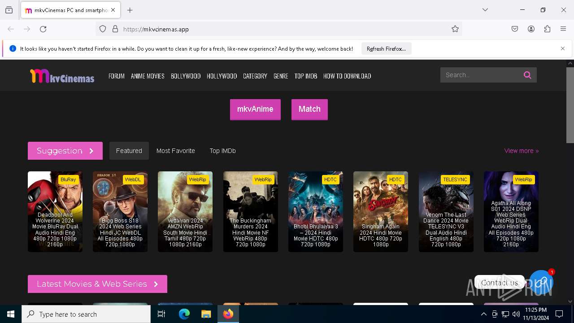The image size is (574, 323).
Task: Open the GENRE menu
Action: pos(281,76)
